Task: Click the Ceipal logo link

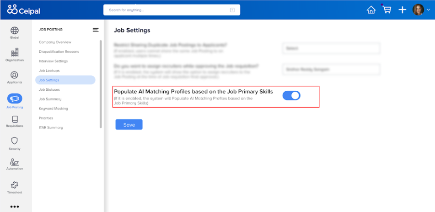Action: (x=24, y=10)
